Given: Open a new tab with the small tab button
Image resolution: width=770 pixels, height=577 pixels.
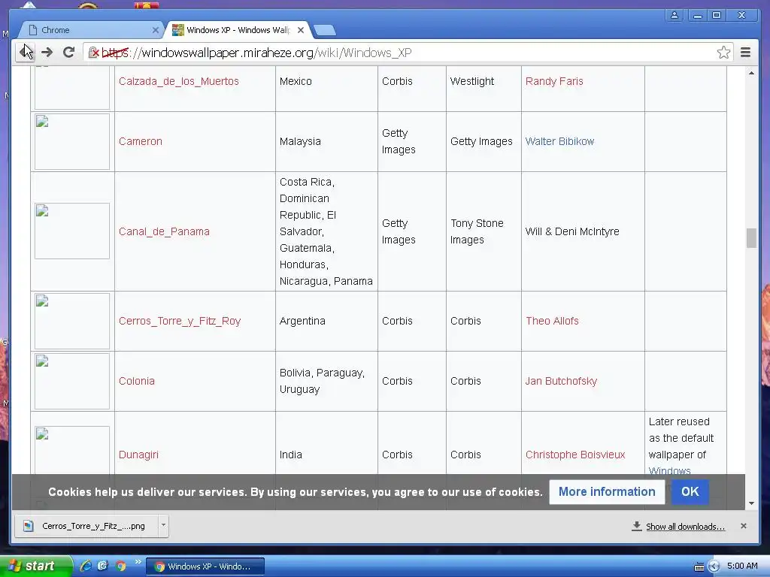Looking at the screenshot, I should pyautogui.click(x=325, y=30).
